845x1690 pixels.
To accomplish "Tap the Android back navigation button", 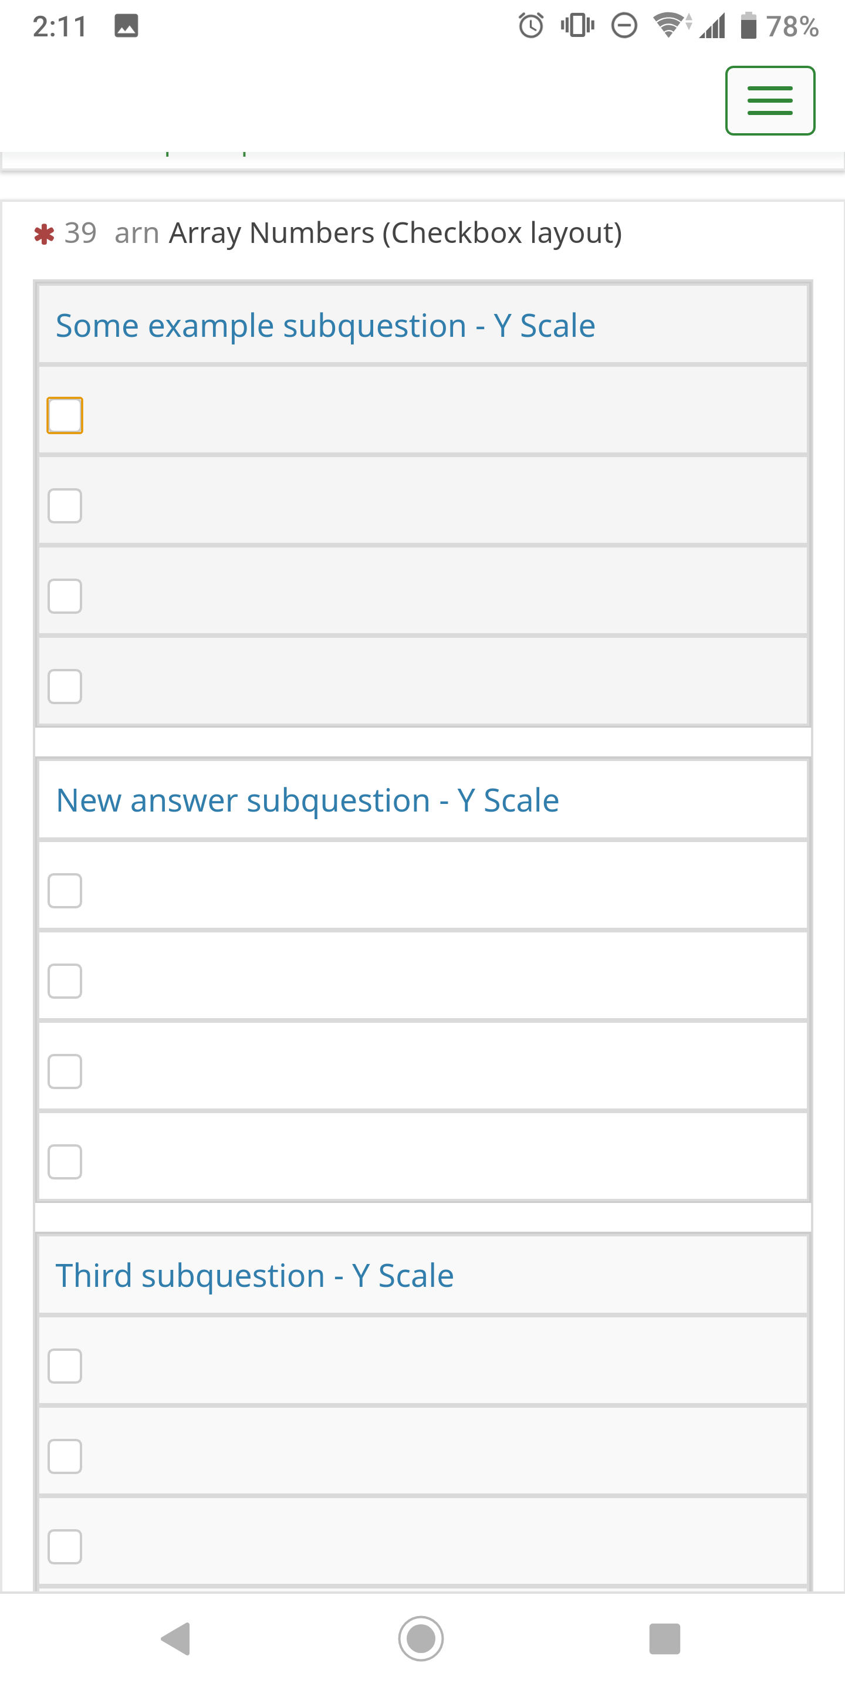I will pos(176,1639).
